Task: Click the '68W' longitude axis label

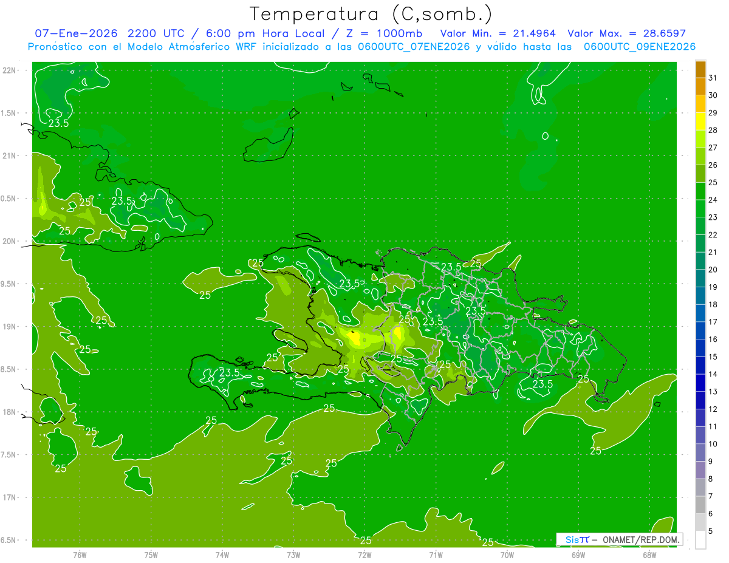Action: click(x=649, y=554)
